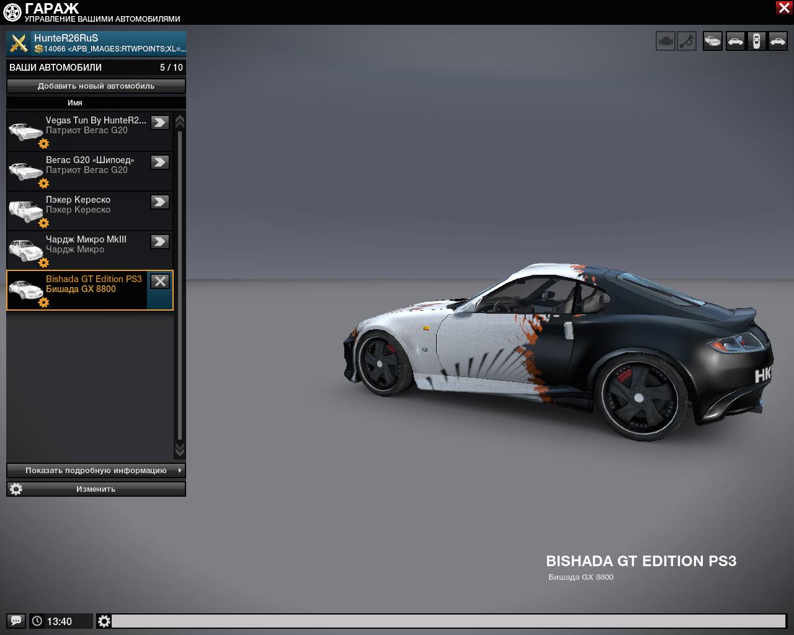Switch to top-down car view
The width and height of the screenshot is (794, 635).
[756, 42]
